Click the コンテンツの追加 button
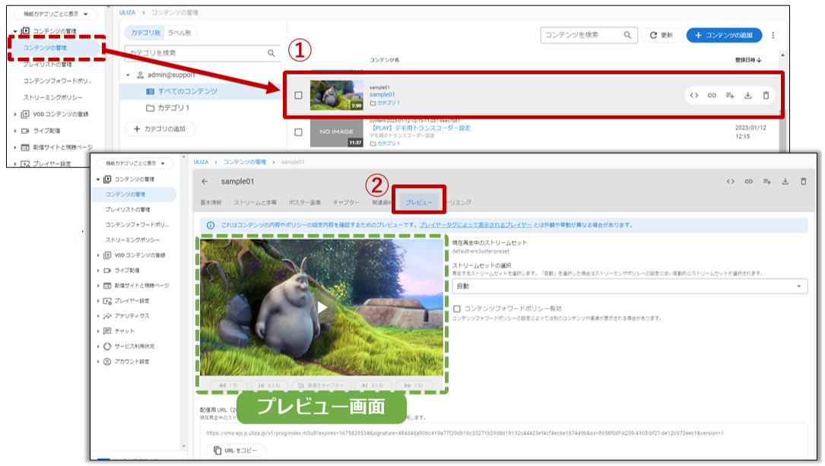The width and height of the screenshot is (825, 466). 724,35
